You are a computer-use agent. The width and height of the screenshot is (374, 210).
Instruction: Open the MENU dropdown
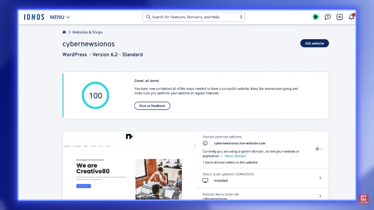click(x=60, y=17)
